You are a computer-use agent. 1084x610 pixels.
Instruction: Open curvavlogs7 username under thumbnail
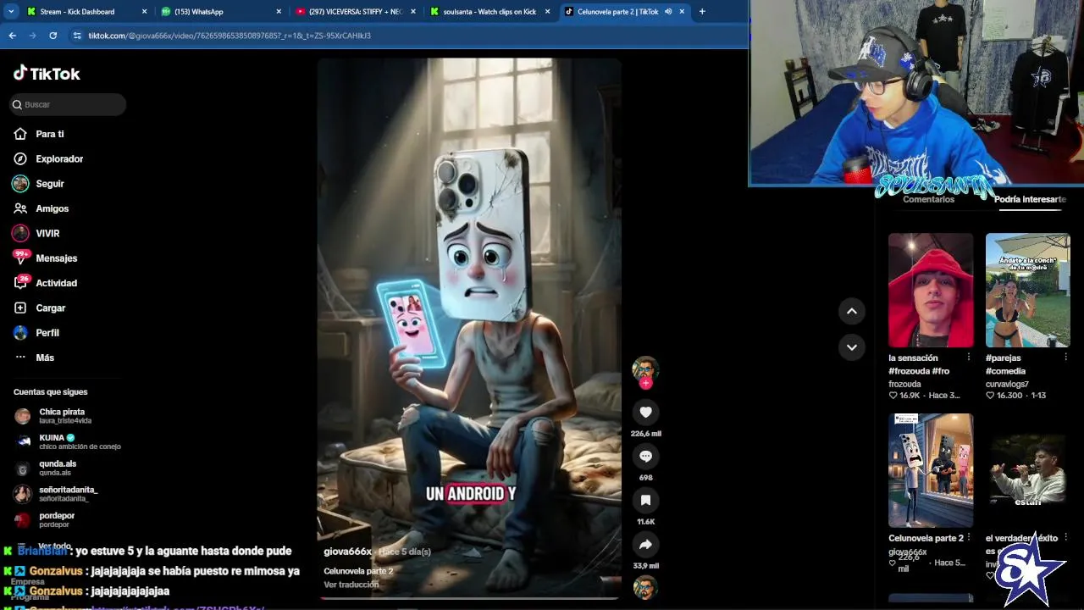1007,384
